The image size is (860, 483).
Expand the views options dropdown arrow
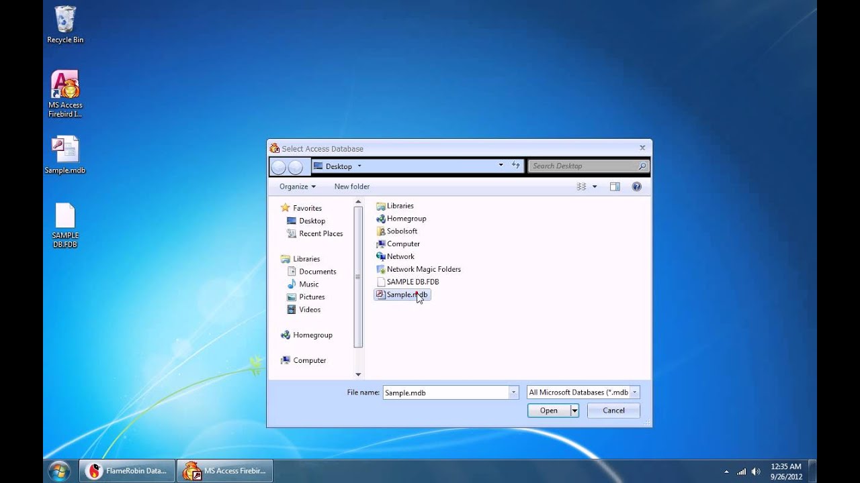coord(595,186)
